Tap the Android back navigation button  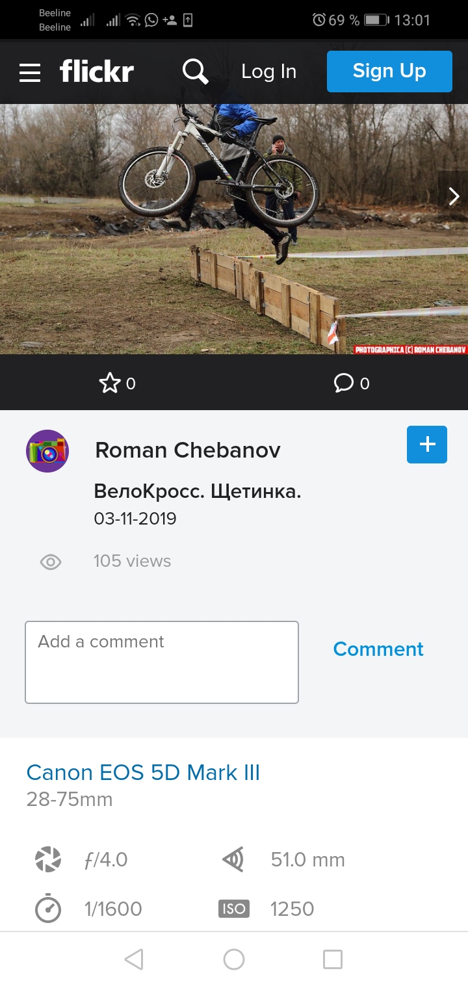pyautogui.click(x=134, y=959)
